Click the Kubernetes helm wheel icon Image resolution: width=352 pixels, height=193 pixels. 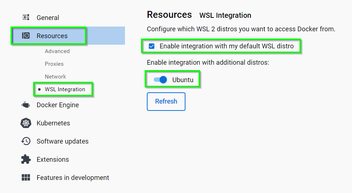pos(26,123)
